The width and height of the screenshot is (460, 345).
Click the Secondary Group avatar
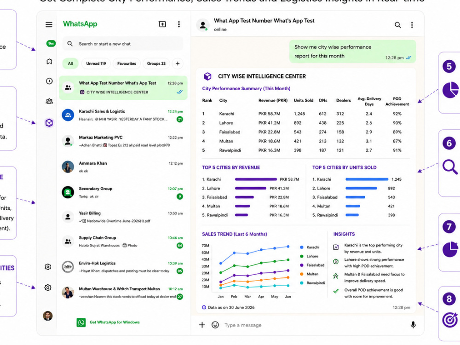[x=68, y=192]
